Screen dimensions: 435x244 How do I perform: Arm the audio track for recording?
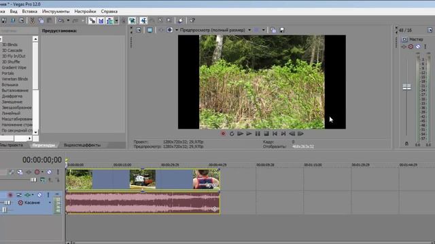click(x=10, y=195)
